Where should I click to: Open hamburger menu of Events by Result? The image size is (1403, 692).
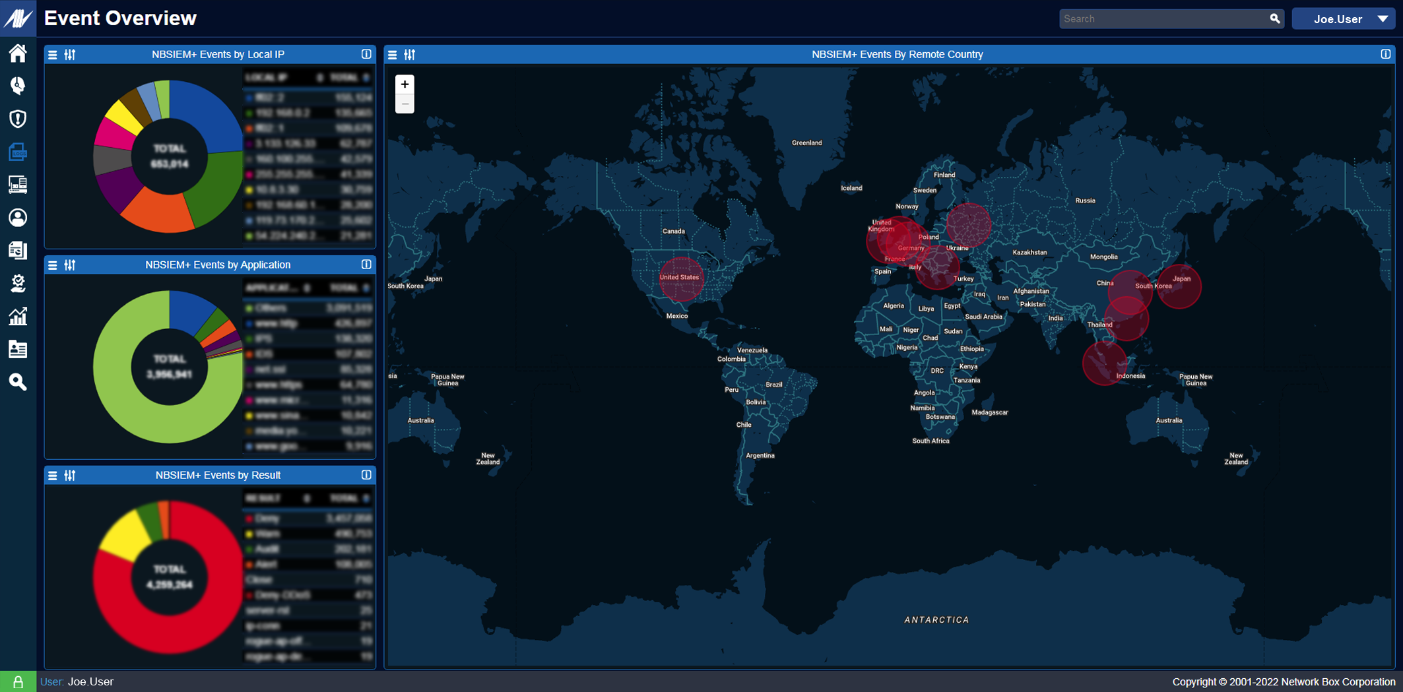[x=53, y=476]
